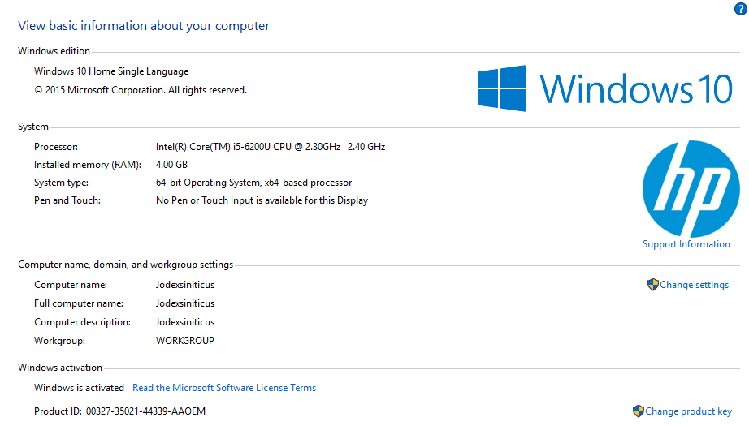
Task: Click the processor Intel Core i5-6200U text
Action: [271, 147]
